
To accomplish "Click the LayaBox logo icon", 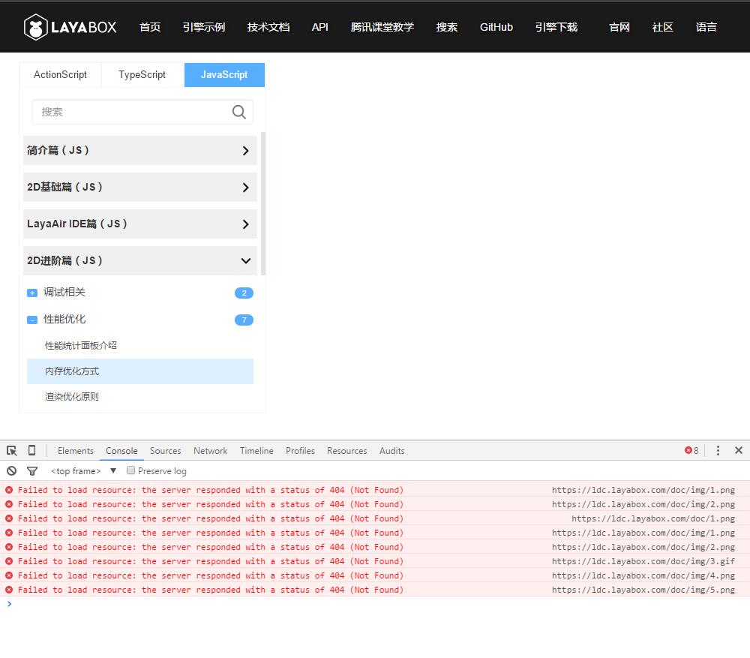I will [x=35, y=27].
